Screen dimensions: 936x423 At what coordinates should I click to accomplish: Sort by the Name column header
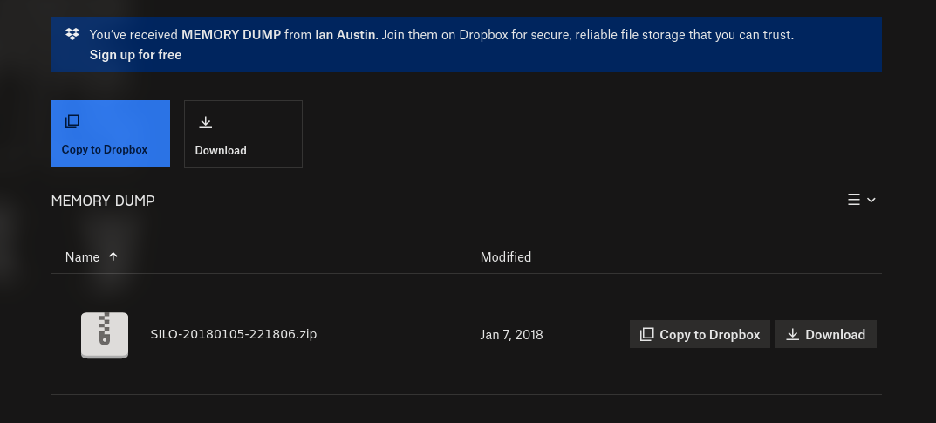[82, 257]
